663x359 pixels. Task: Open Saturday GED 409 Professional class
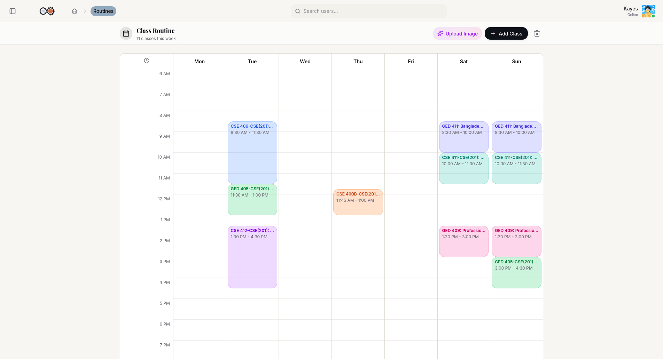464,241
